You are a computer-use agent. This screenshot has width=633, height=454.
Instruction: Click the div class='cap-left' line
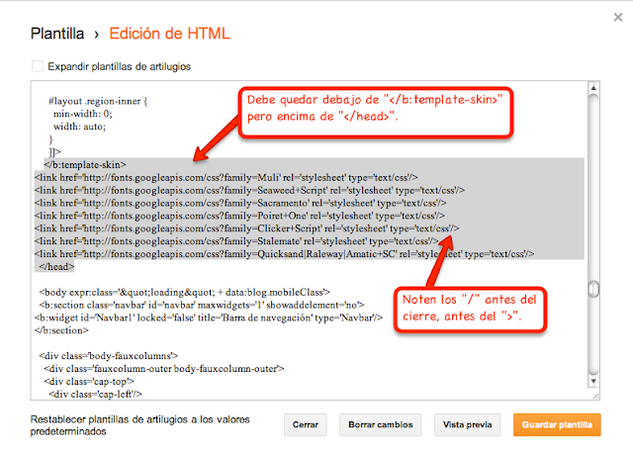click(x=95, y=394)
